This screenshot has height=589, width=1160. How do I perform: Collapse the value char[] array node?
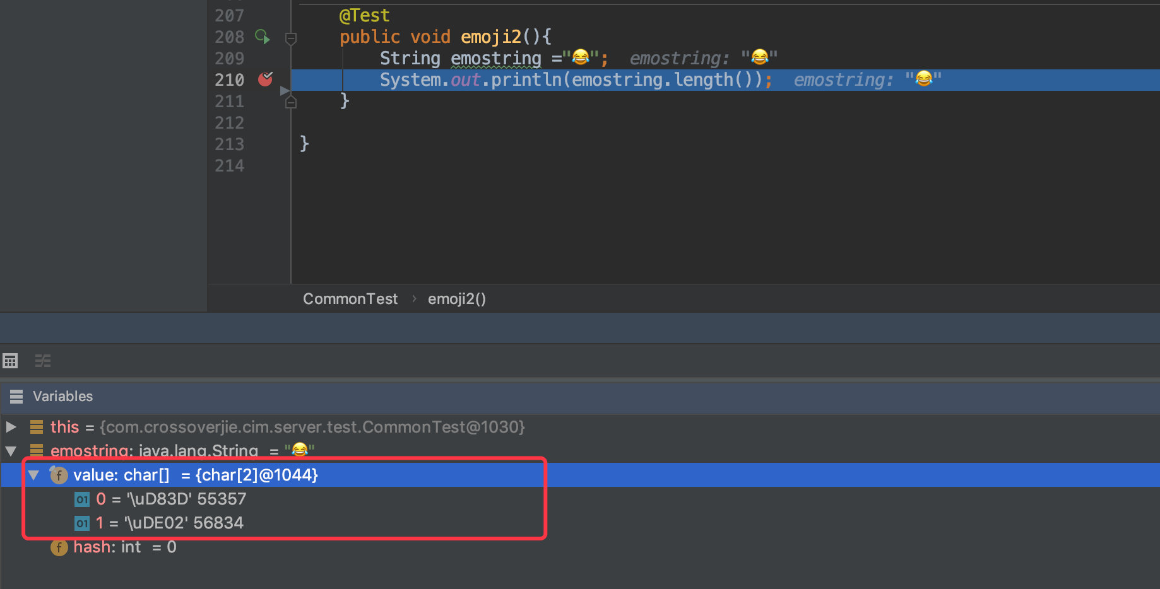coord(34,475)
